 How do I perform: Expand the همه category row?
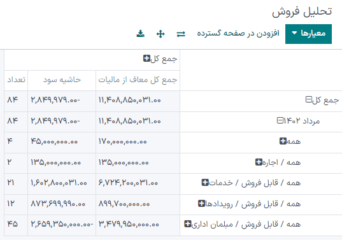point(290,141)
